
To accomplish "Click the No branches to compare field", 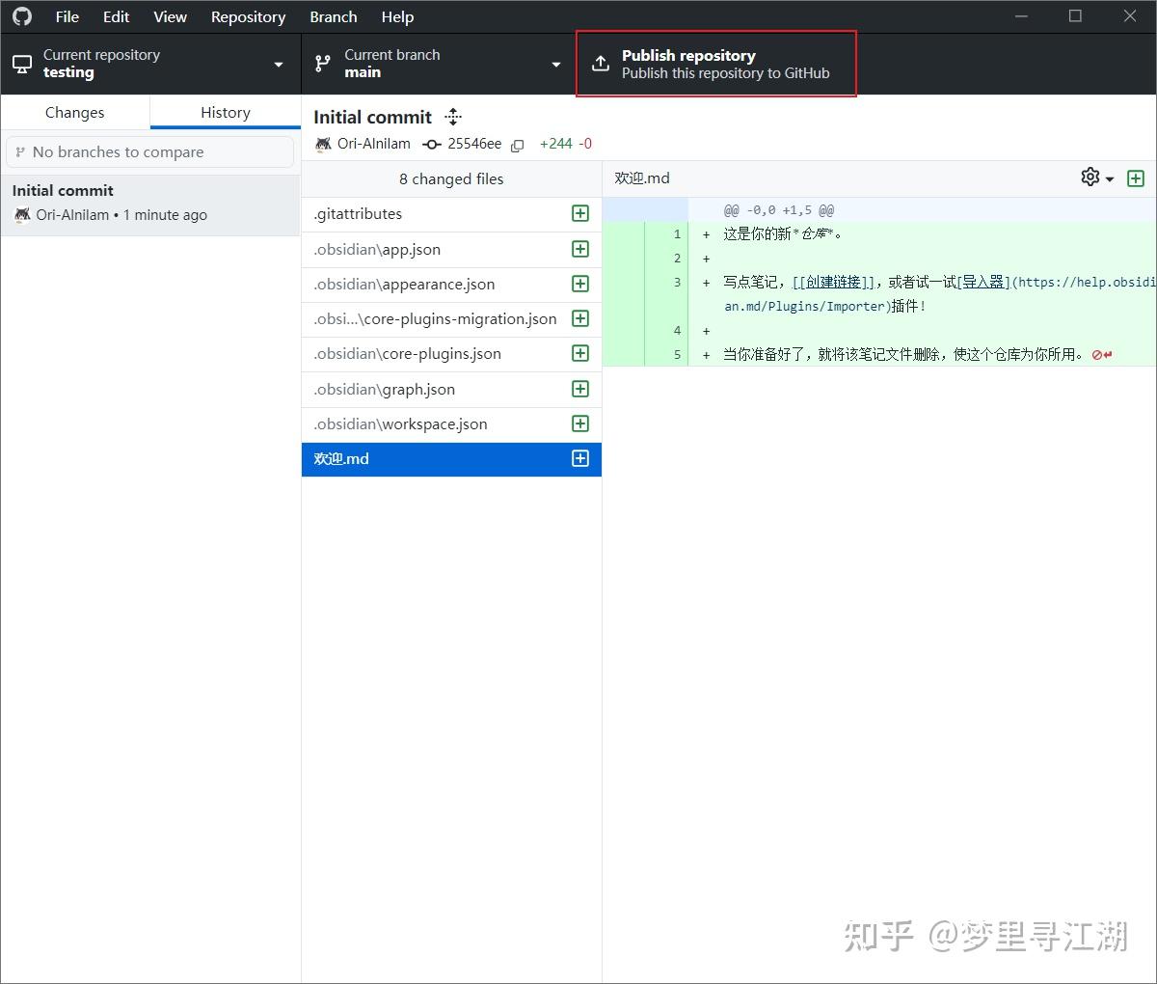I will click(x=150, y=151).
